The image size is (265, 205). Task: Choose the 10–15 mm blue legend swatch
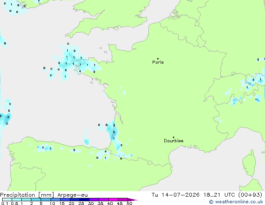56,200
